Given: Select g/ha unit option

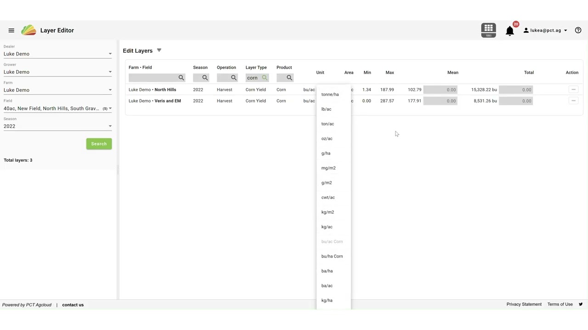Looking at the screenshot, I should click(x=334, y=153).
